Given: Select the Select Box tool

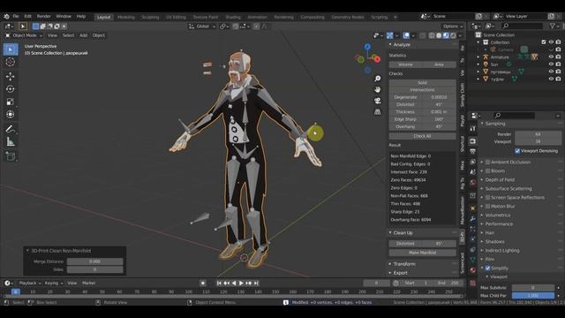Looking at the screenshot, I should [x=10, y=49].
